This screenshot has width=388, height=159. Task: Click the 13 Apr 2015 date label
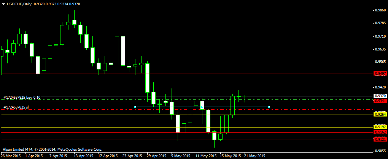pyautogui.click(x=83, y=156)
